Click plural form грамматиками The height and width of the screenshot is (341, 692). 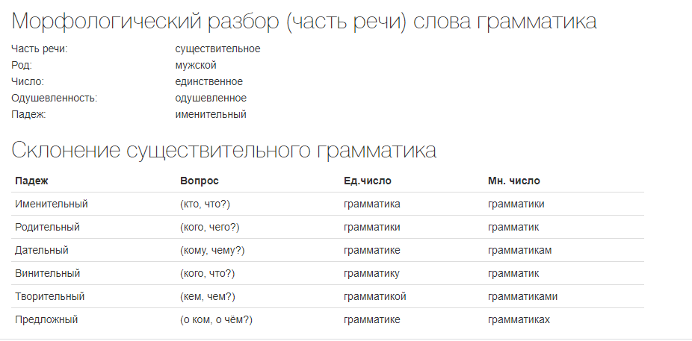pos(522,296)
